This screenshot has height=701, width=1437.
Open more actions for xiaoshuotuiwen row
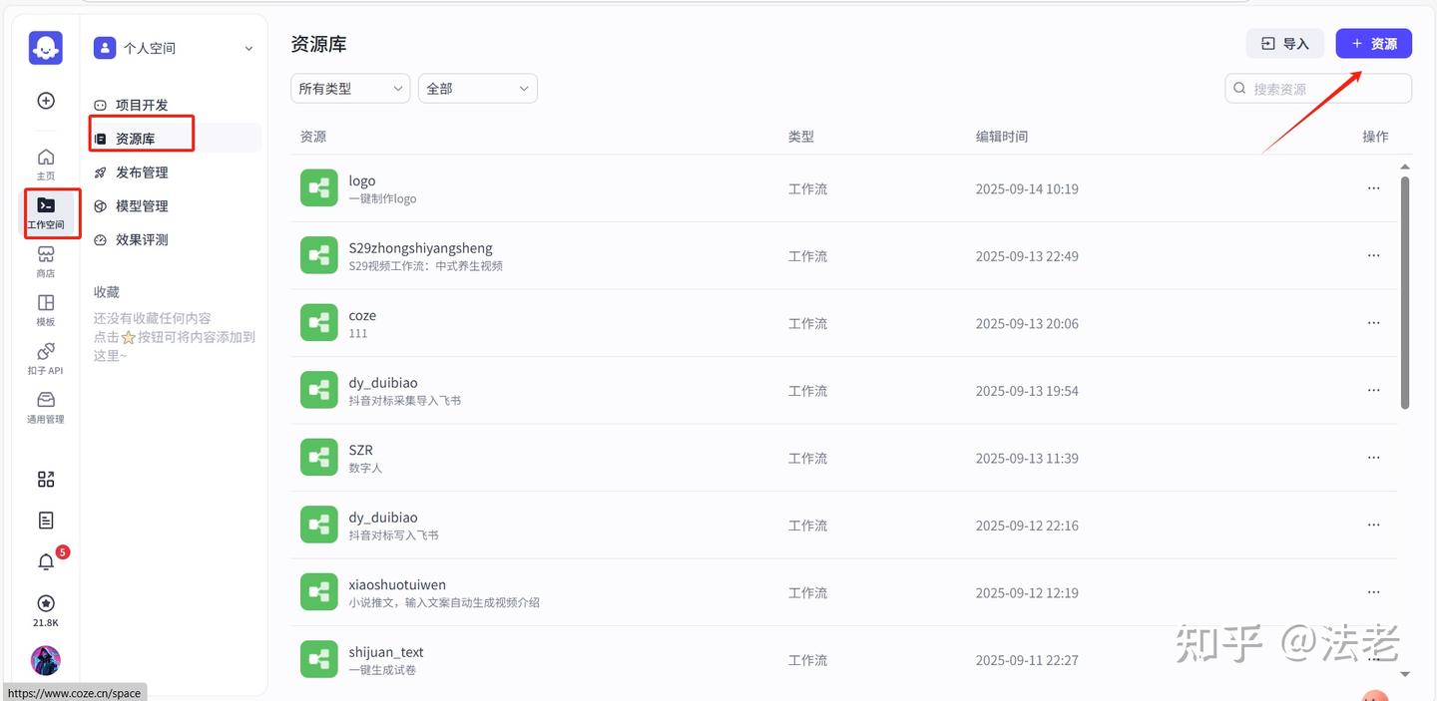pyautogui.click(x=1374, y=592)
